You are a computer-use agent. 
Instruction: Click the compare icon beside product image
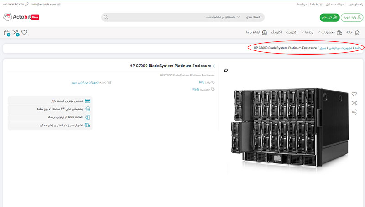point(354,103)
